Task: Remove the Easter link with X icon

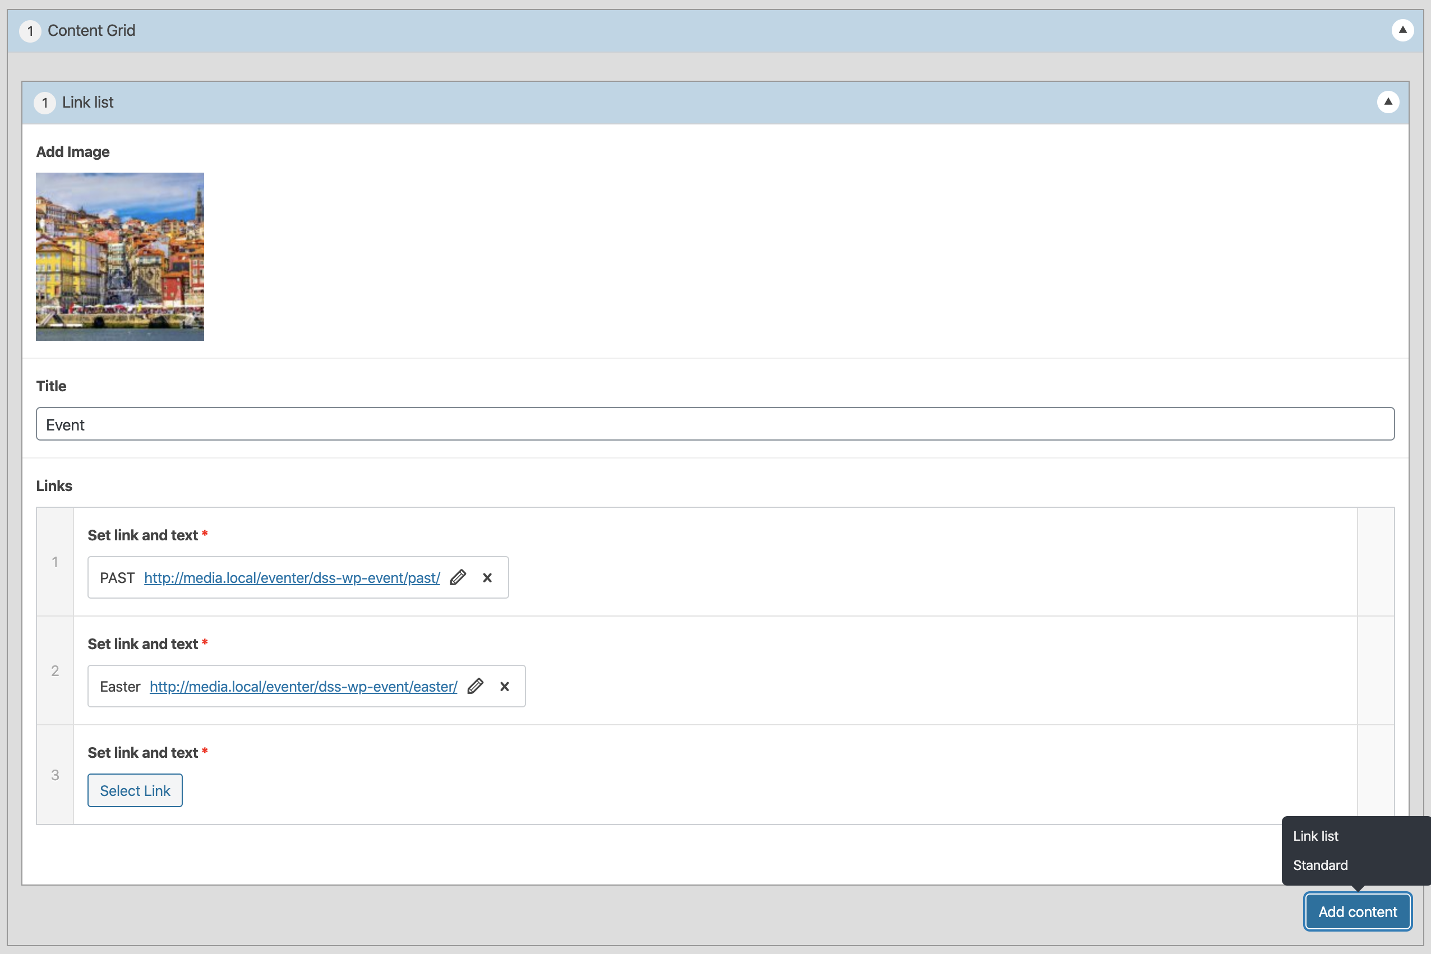Action: (x=504, y=686)
